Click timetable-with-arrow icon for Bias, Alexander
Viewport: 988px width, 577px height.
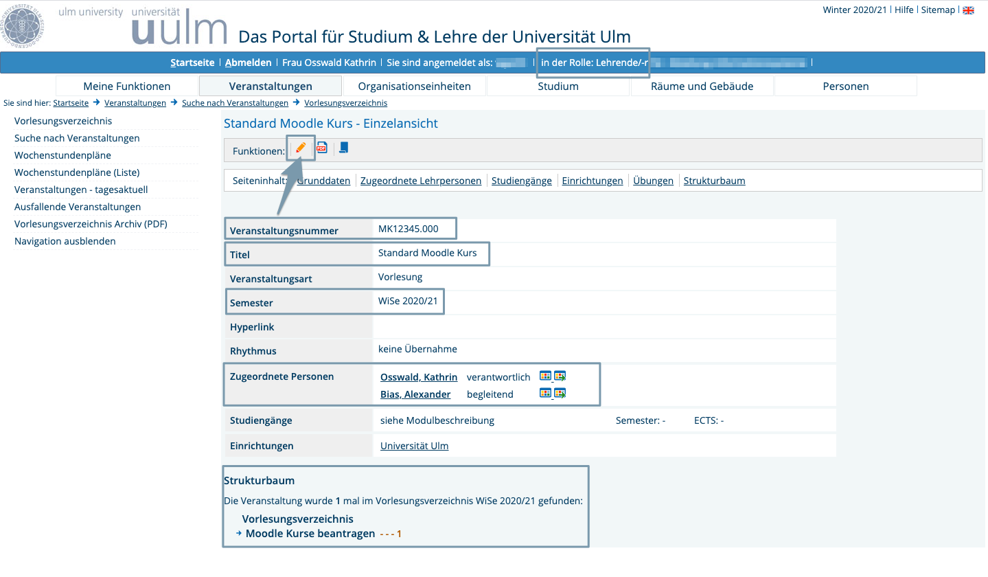tap(560, 393)
